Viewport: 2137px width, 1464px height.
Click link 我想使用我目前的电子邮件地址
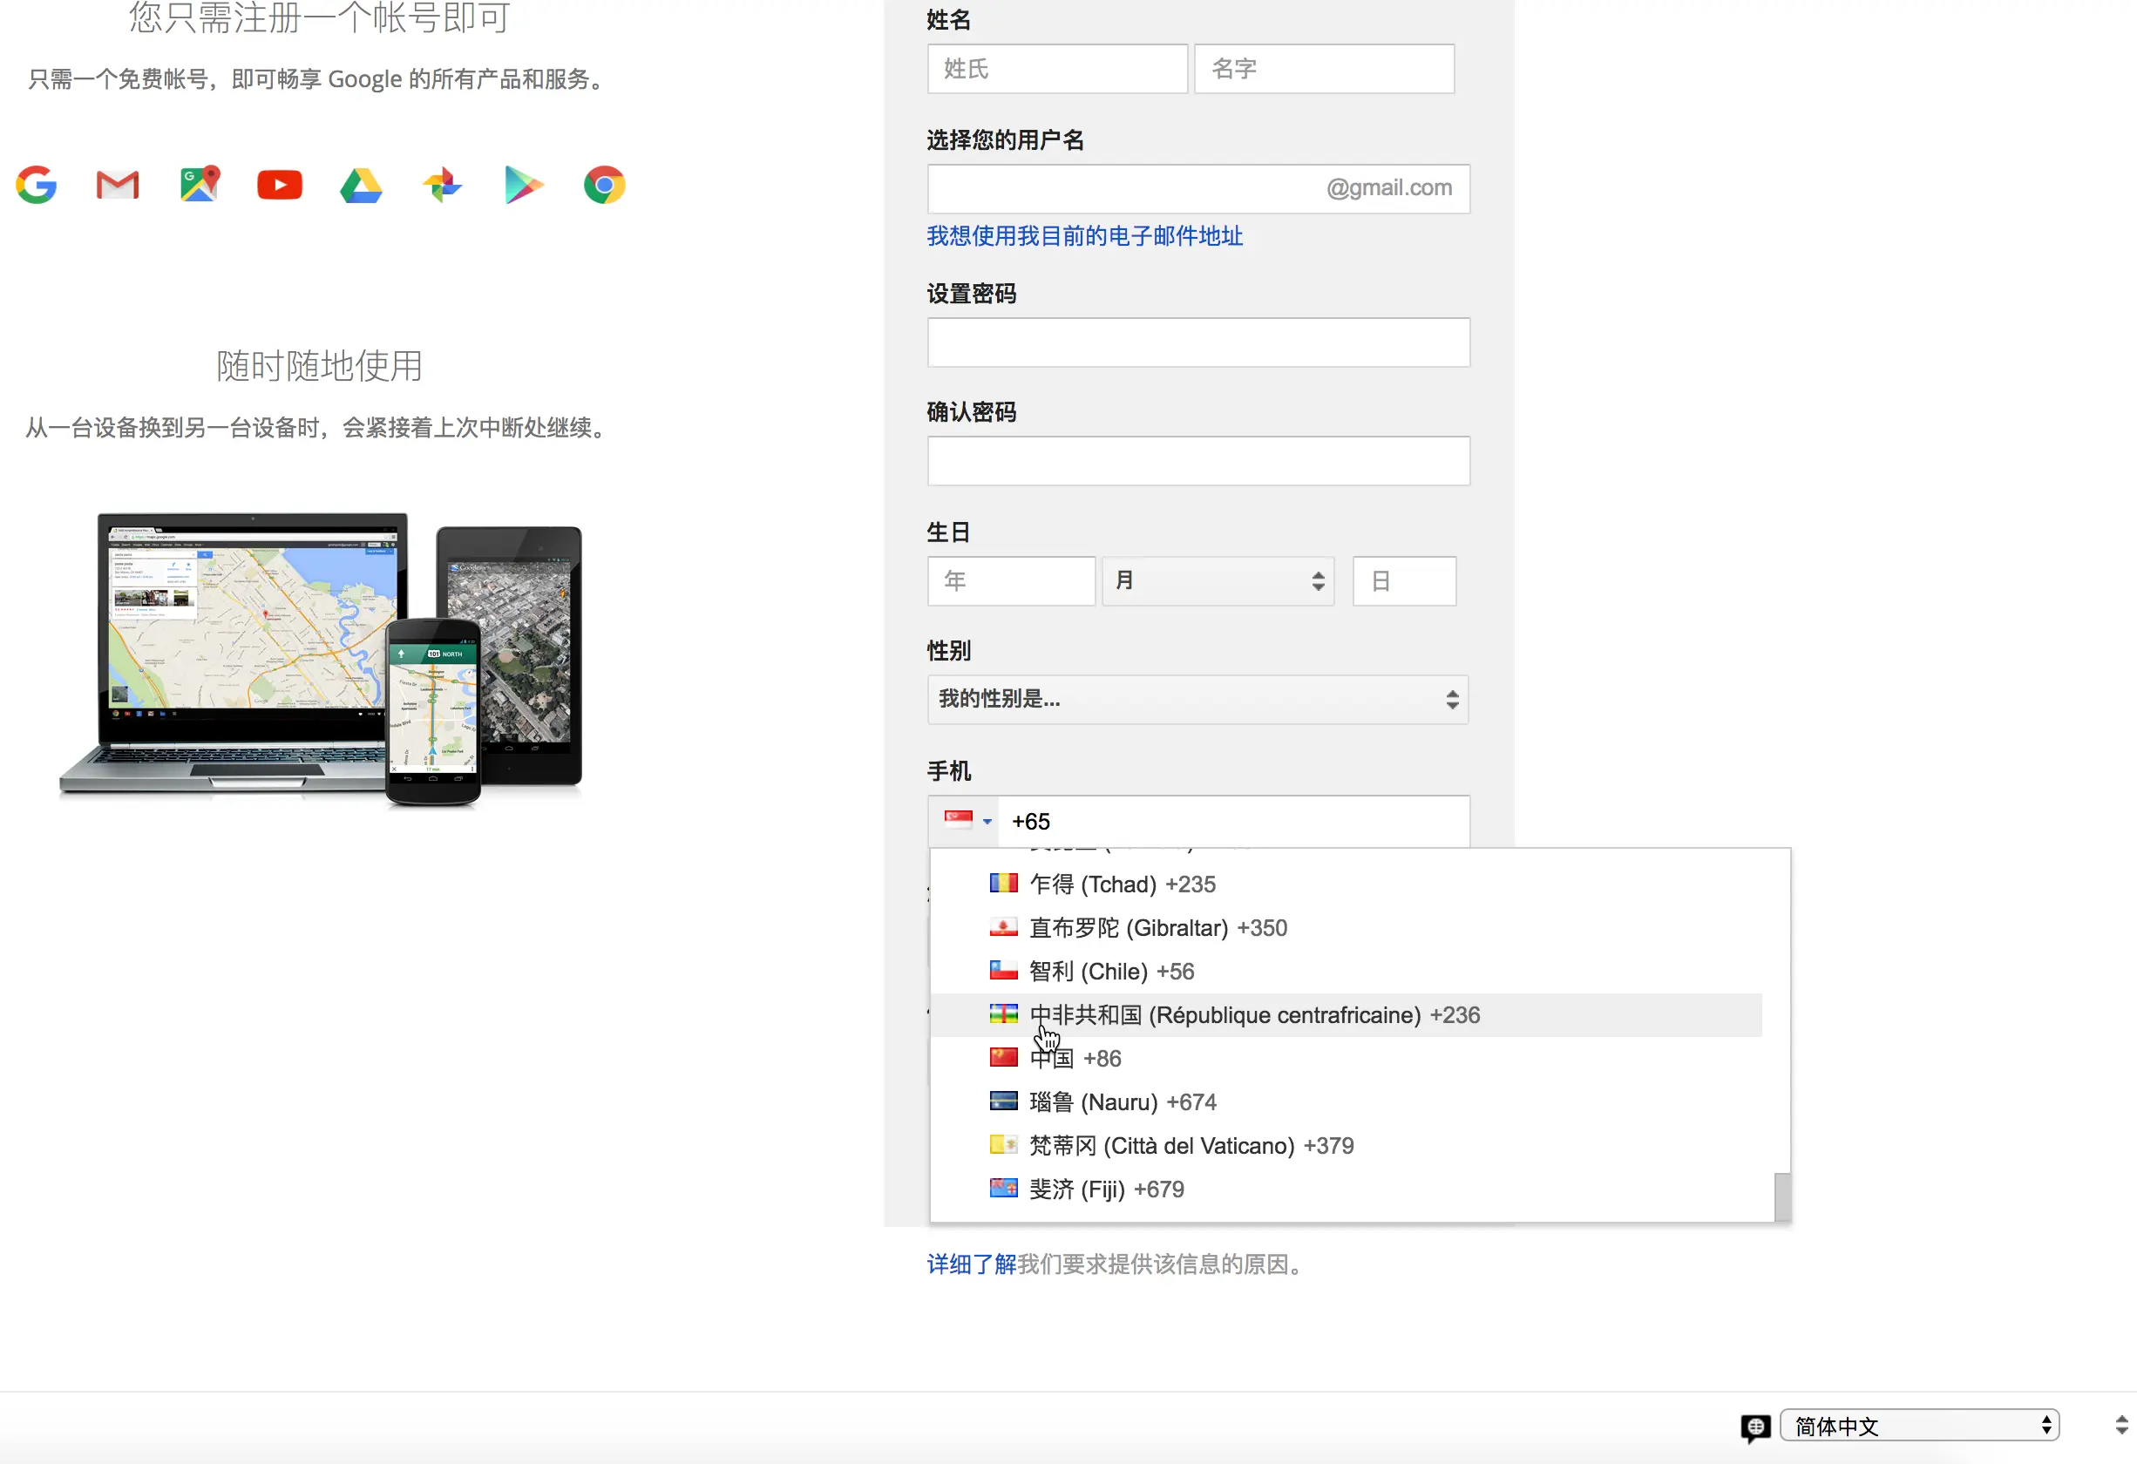click(1084, 236)
